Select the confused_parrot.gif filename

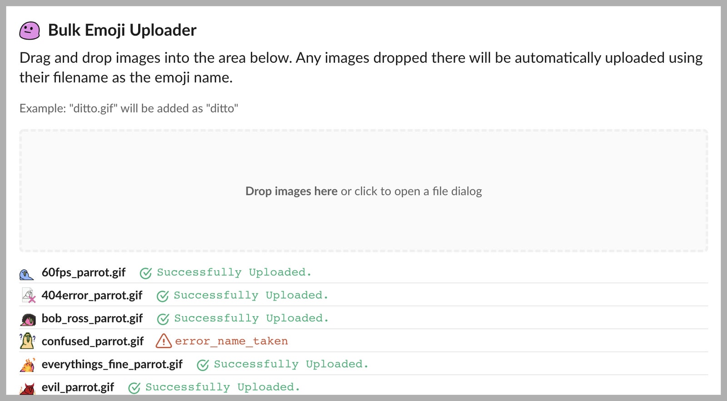93,341
